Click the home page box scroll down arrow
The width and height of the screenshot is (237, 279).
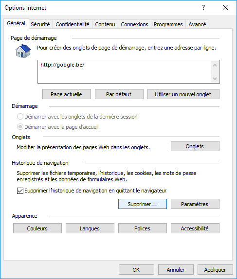[x=215, y=78]
